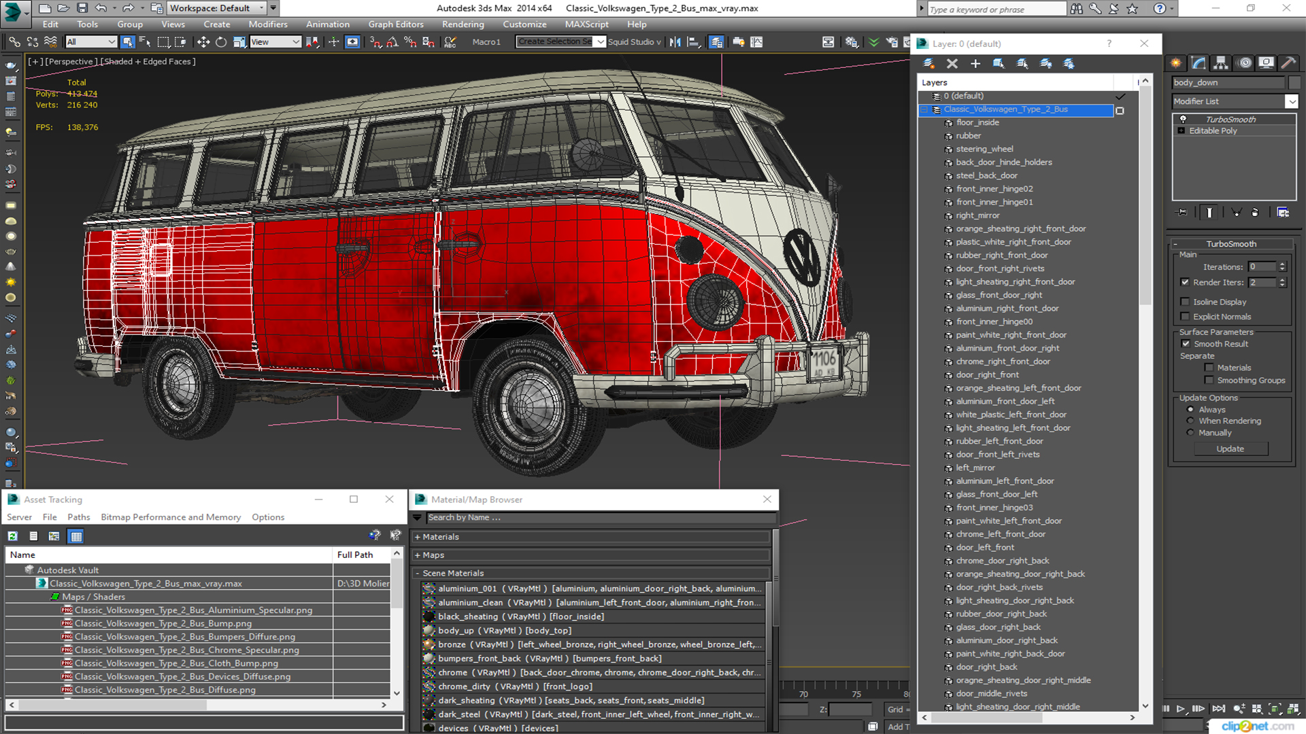Click the Select by Name icon
Viewport: 1306px width, 734px height.
point(145,42)
